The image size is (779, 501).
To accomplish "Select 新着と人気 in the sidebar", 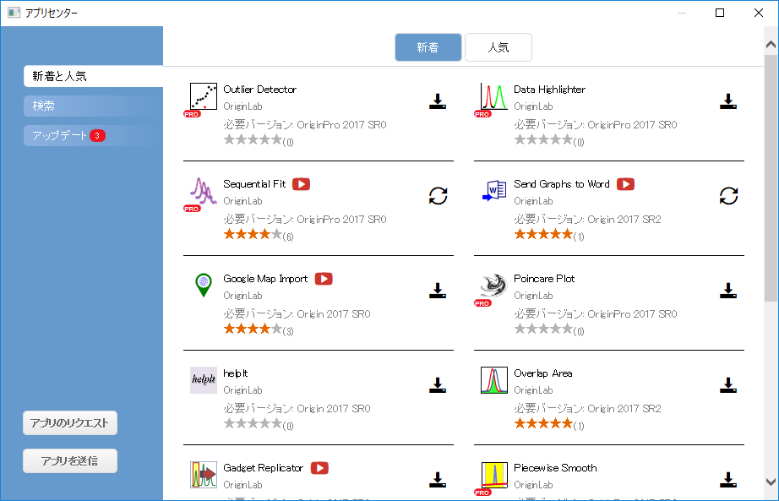I will [94, 76].
